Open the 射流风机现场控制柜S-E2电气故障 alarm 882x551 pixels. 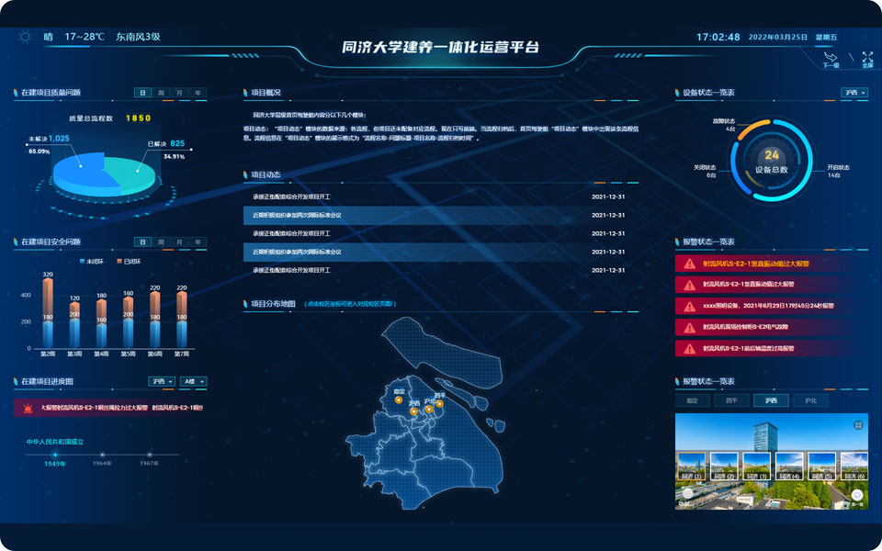[771, 327]
